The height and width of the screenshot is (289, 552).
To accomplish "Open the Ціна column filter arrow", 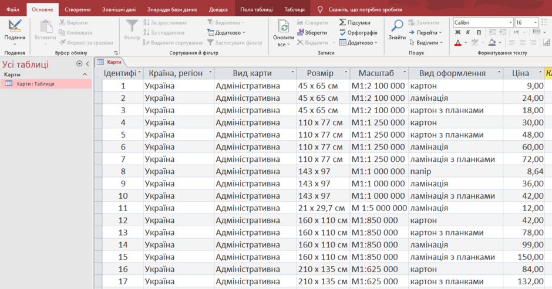I will click(x=540, y=73).
